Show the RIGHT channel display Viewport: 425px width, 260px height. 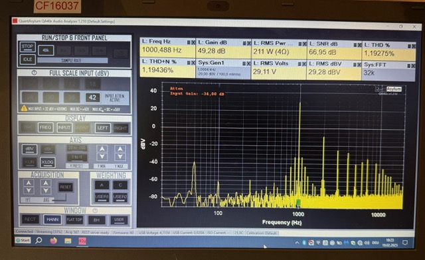click(x=121, y=128)
